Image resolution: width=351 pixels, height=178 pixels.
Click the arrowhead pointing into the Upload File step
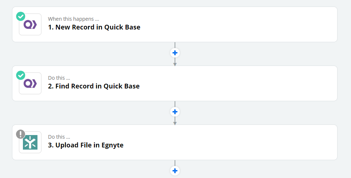175,123
